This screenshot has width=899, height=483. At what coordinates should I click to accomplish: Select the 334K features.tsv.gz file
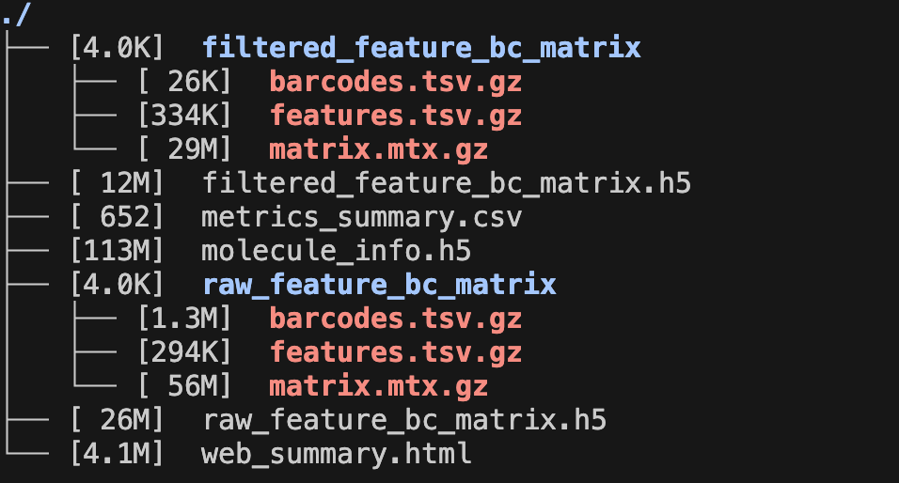pos(395,116)
